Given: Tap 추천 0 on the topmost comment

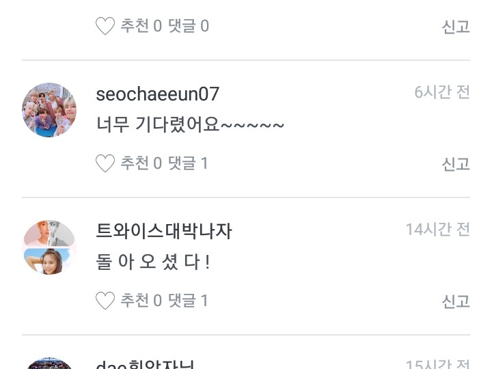Looking at the screenshot, I should coord(141,26).
